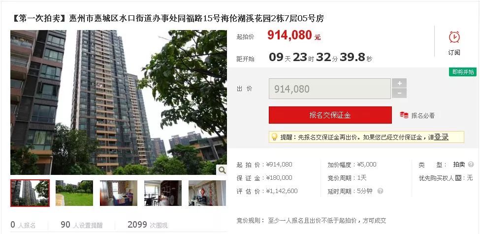
Task: Click the alarm clock subscribe icon
Action: tap(454, 37)
